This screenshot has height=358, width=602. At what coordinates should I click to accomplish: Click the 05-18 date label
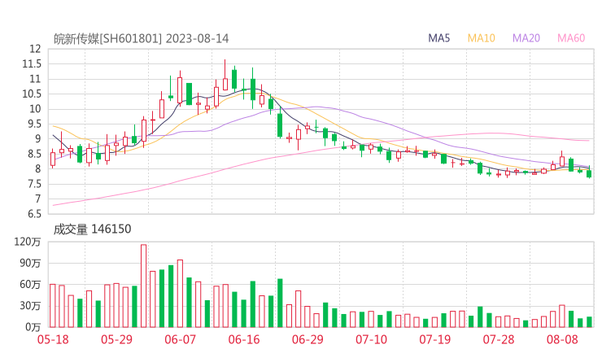point(53,339)
